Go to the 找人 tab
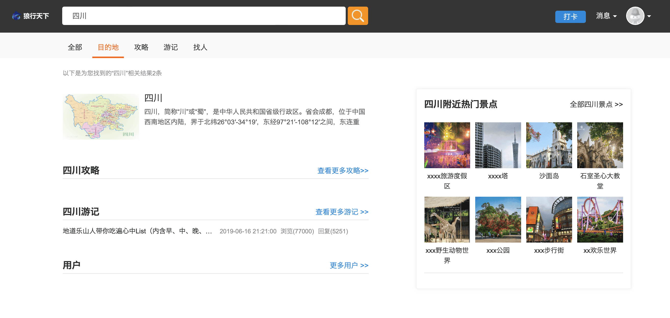Viewport: 670px width, 318px height. coord(200,47)
